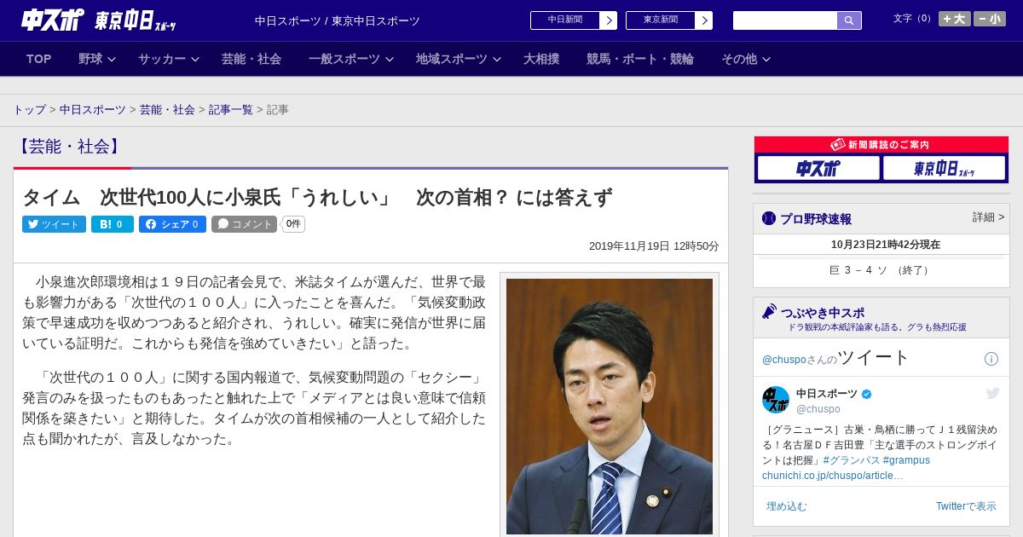Viewport: 1023px width, 537px height.
Task: Open the 大相撲 menu item
Action: (541, 59)
